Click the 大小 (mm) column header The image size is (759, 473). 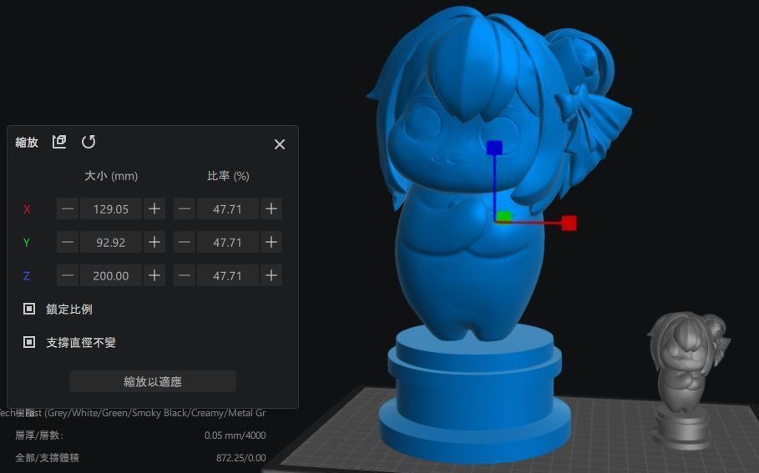coord(111,176)
